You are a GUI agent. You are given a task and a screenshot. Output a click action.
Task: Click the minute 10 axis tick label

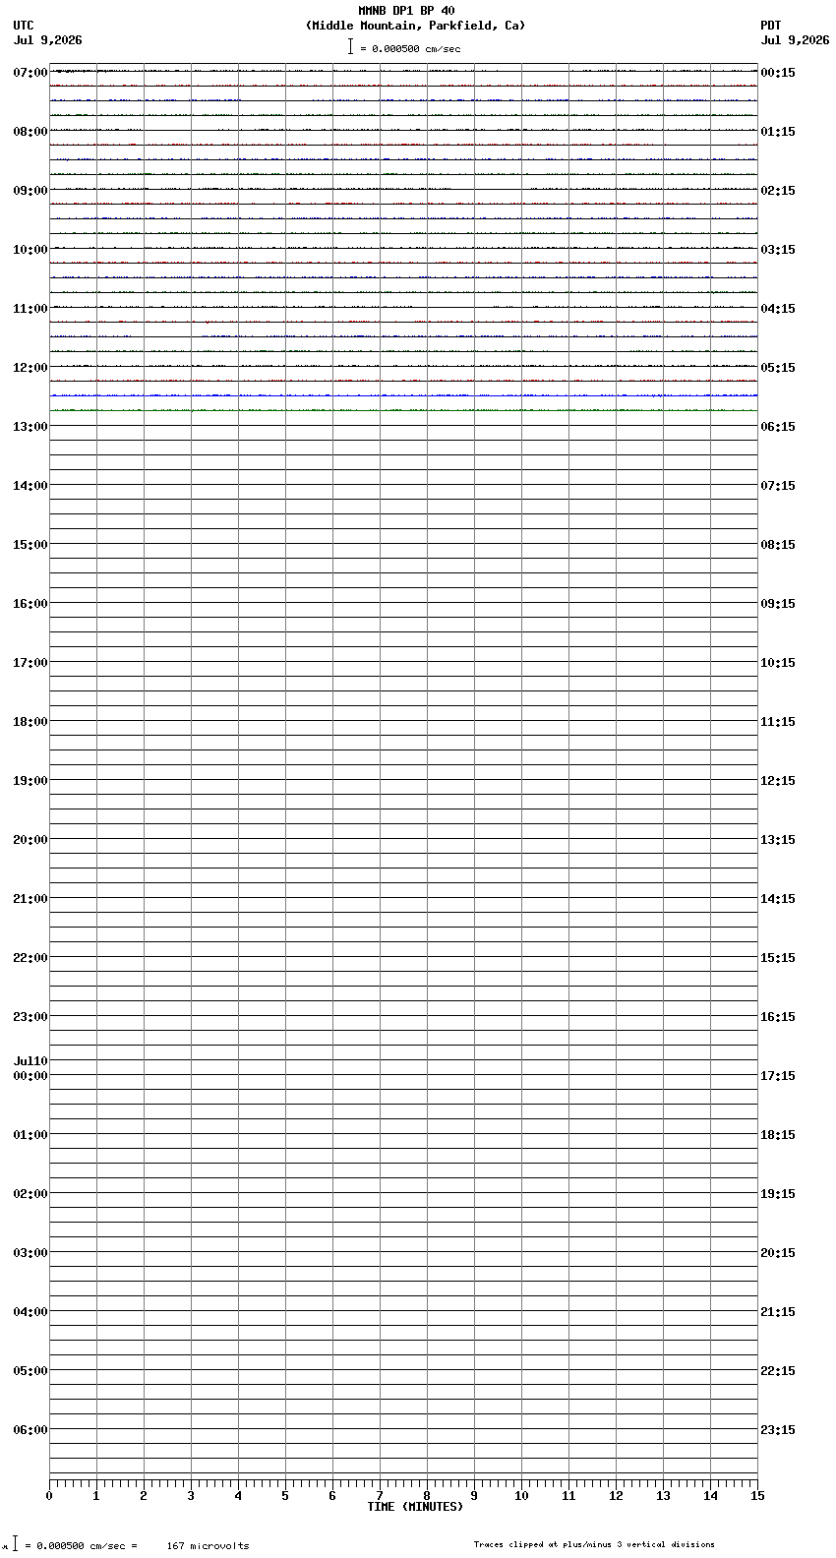coord(521,1496)
